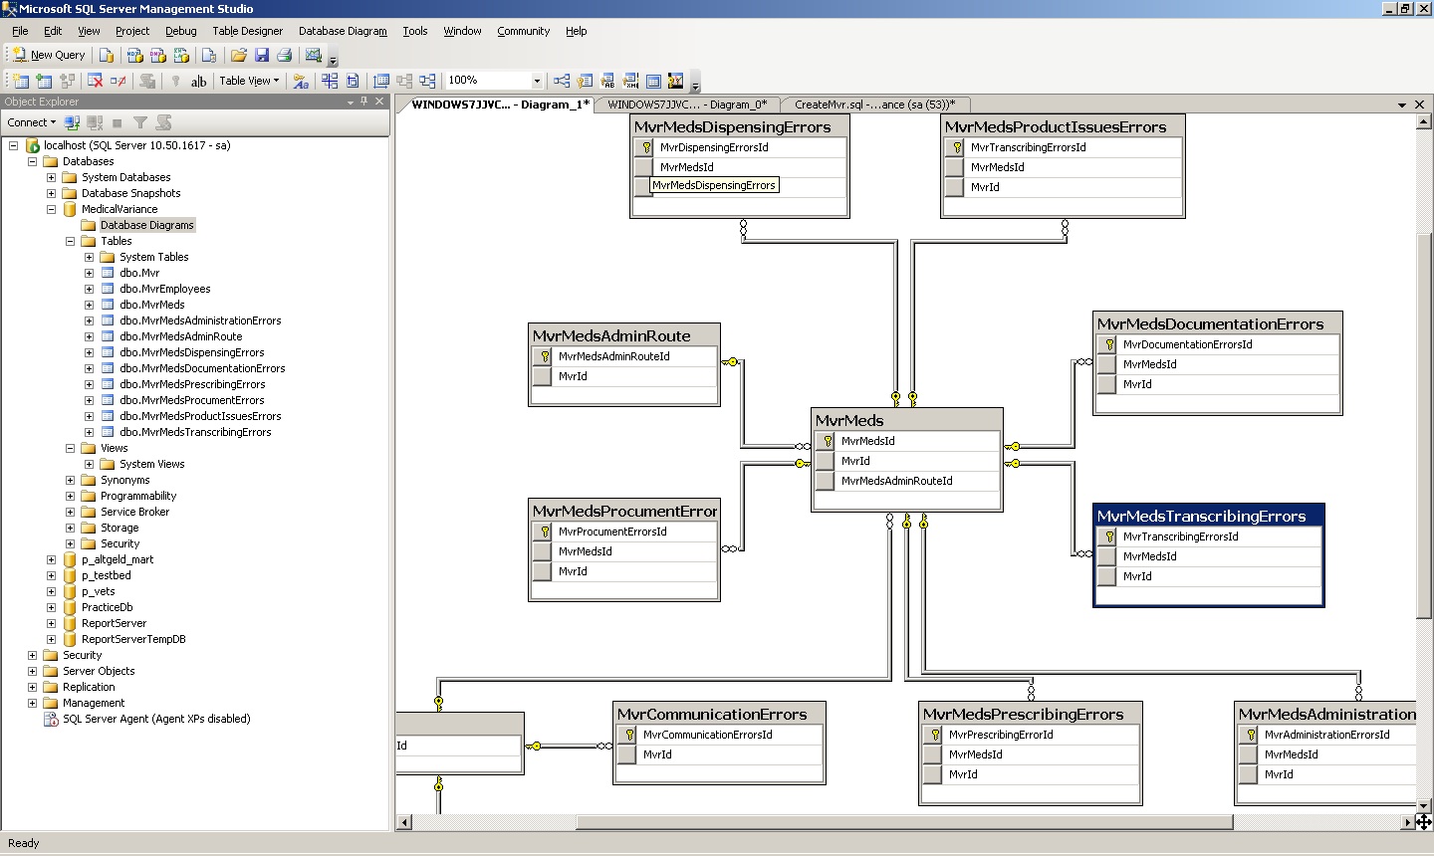Open the Table View dropdown

[249, 81]
